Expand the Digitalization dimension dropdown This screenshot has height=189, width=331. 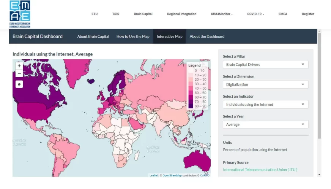(265, 84)
